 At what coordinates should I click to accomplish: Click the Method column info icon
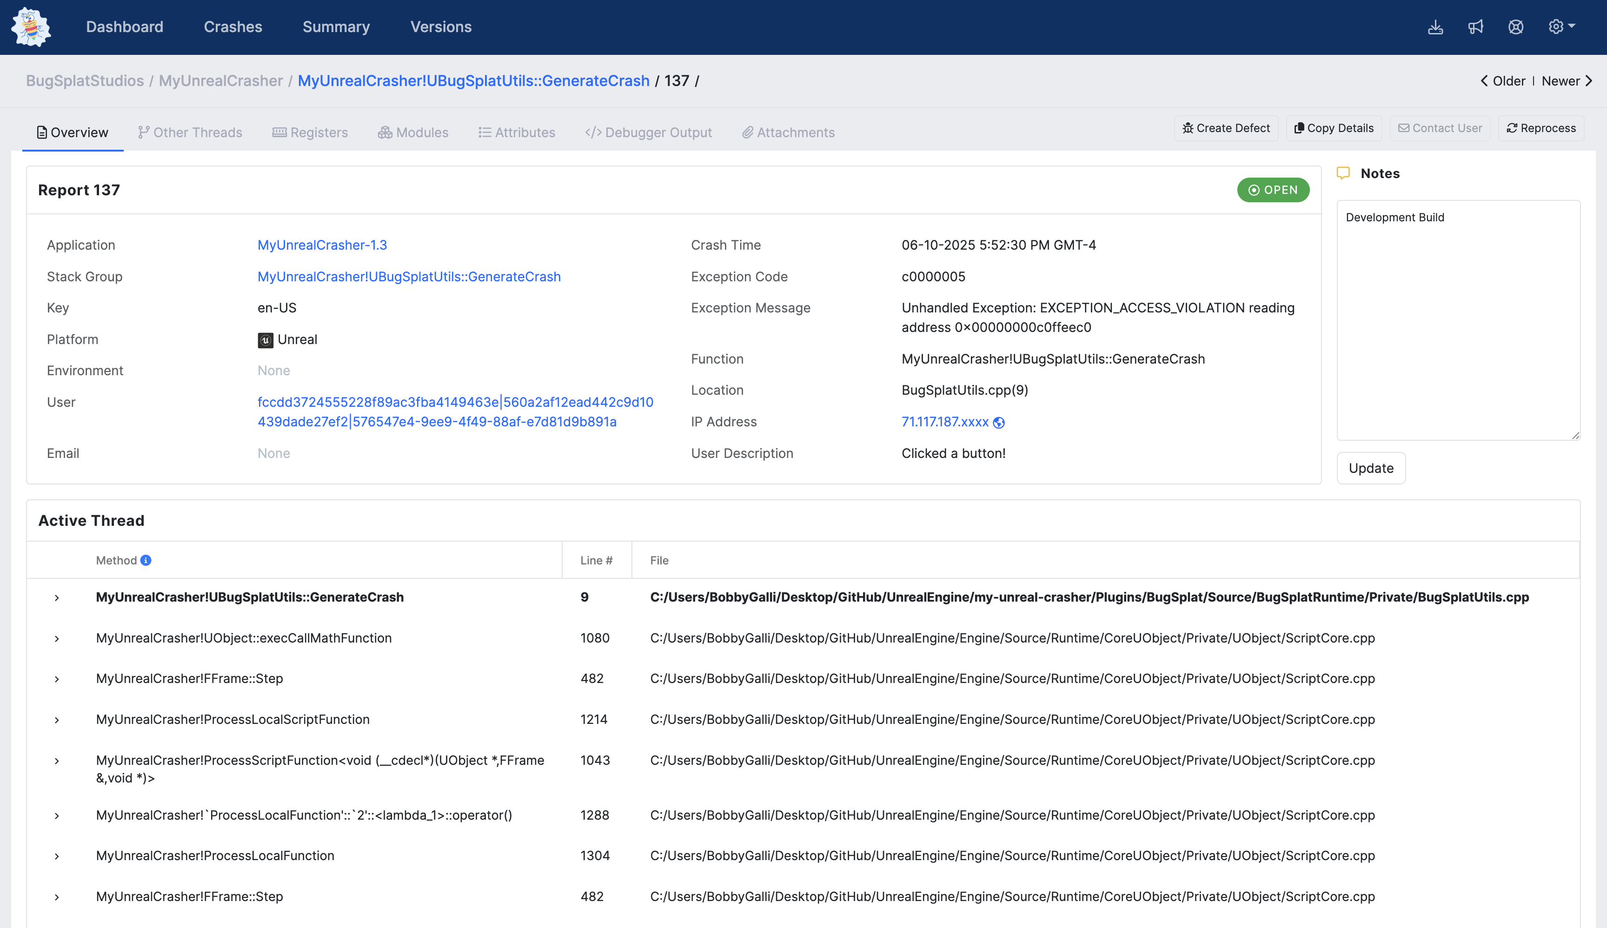click(146, 560)
